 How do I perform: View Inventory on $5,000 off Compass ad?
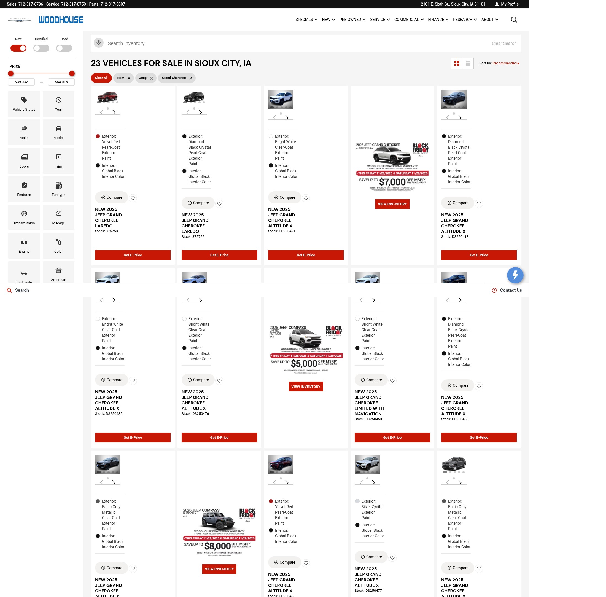pos(306,386)
